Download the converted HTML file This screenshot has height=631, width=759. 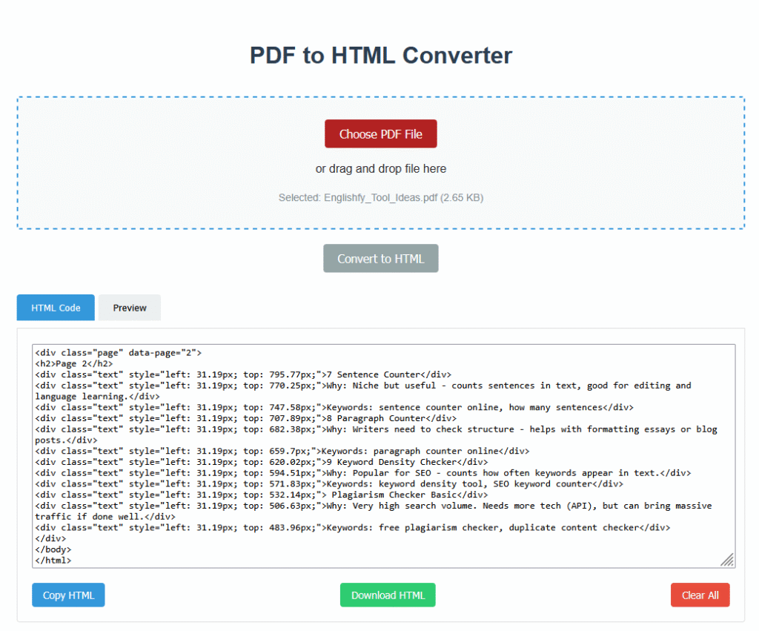tap(388, 595)
